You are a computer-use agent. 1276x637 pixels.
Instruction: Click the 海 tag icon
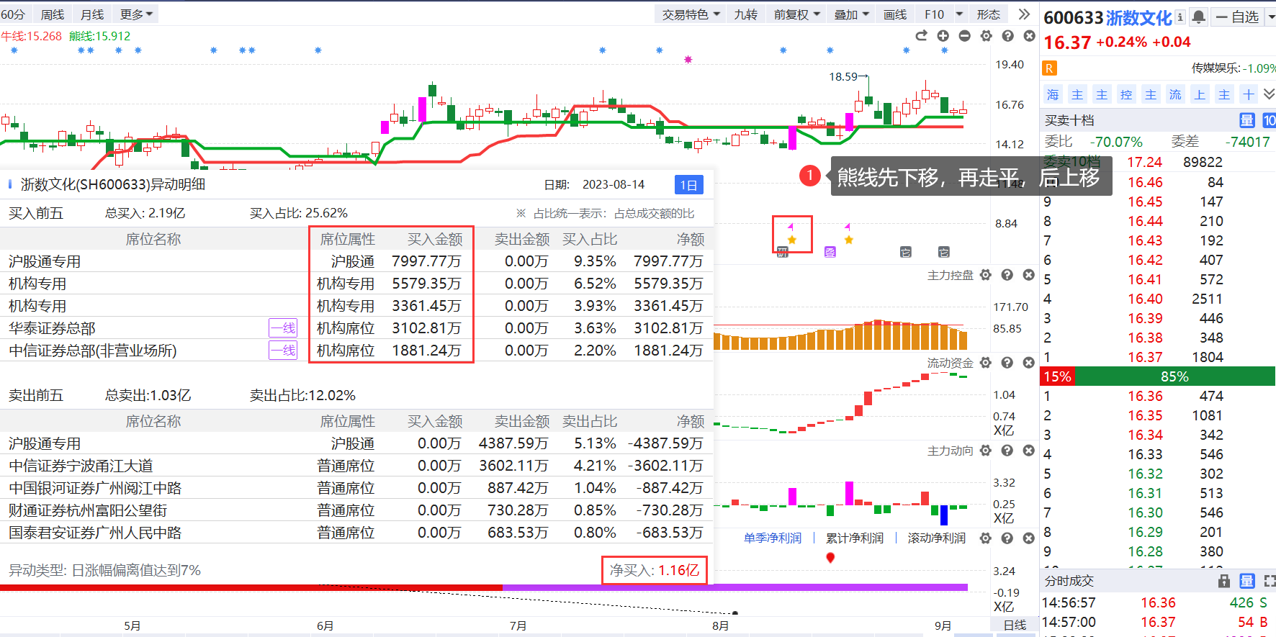click(1053, 94)
